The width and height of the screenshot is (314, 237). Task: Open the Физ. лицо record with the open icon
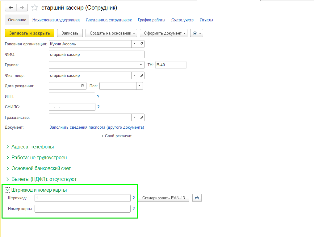click(x=141, y=76)
